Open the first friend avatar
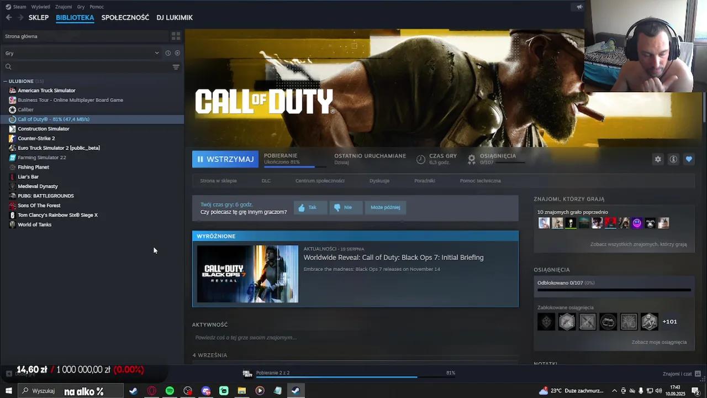Viewport: 707px width, 398px height. tap(544, 223)
